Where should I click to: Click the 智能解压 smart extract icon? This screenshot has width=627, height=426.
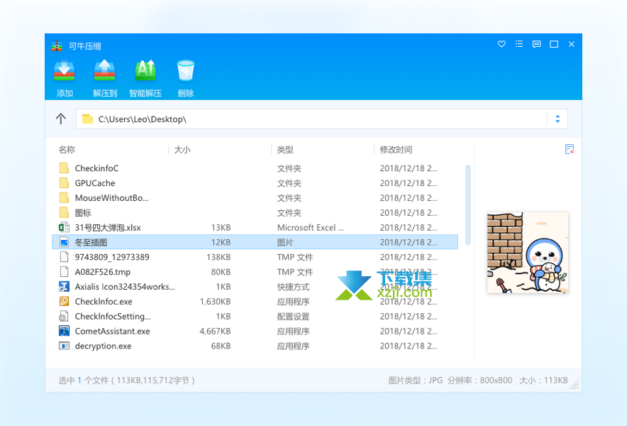click(x=145, y=71)
